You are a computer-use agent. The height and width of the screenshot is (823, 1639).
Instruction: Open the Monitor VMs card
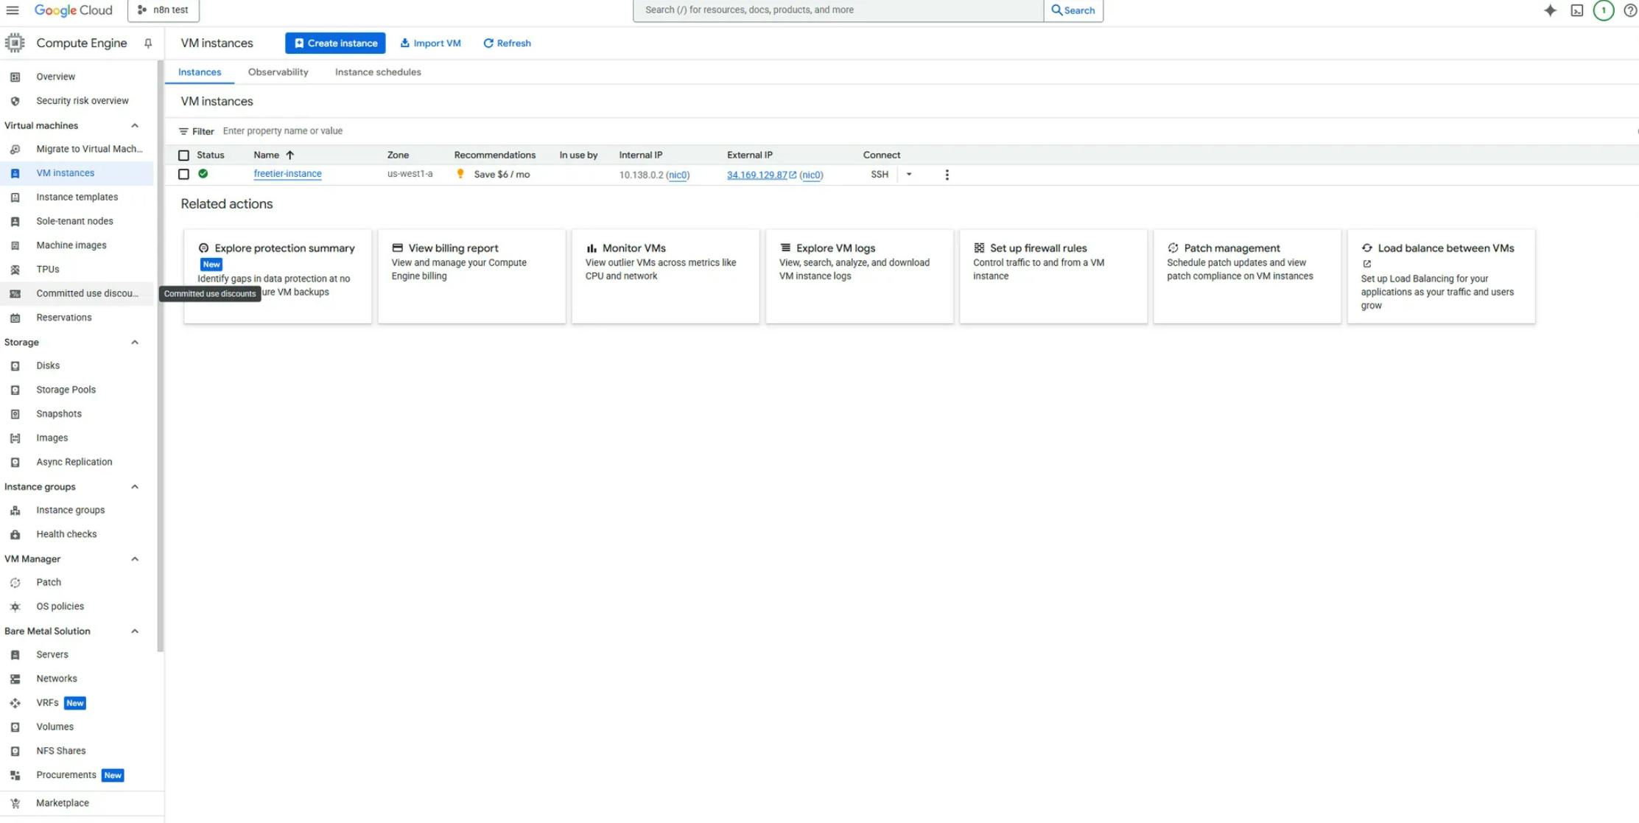665,276
